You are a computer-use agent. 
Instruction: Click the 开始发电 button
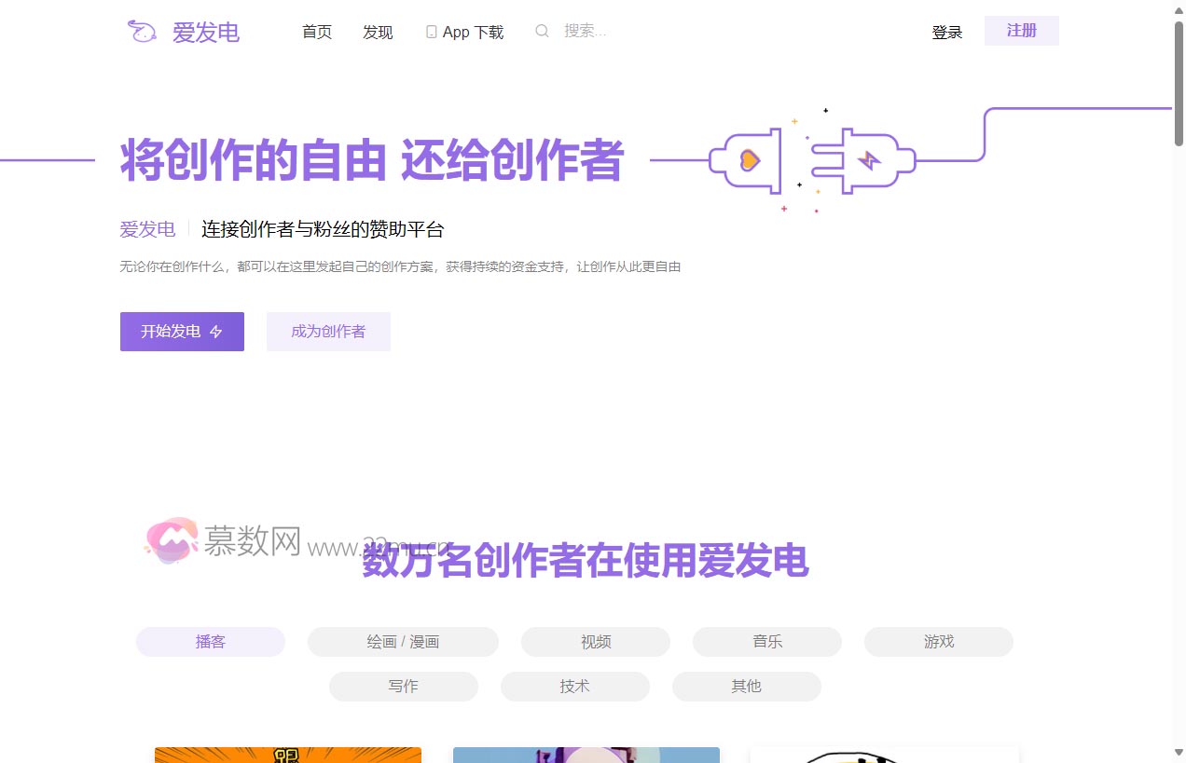tap(182, 331)
